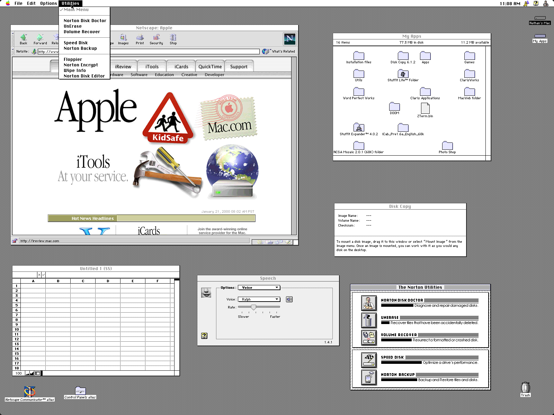The height and width of the screenshot is (415, 554).
Task: Select the Norton Disk Doctor icon
Action: tap(369, 303)
